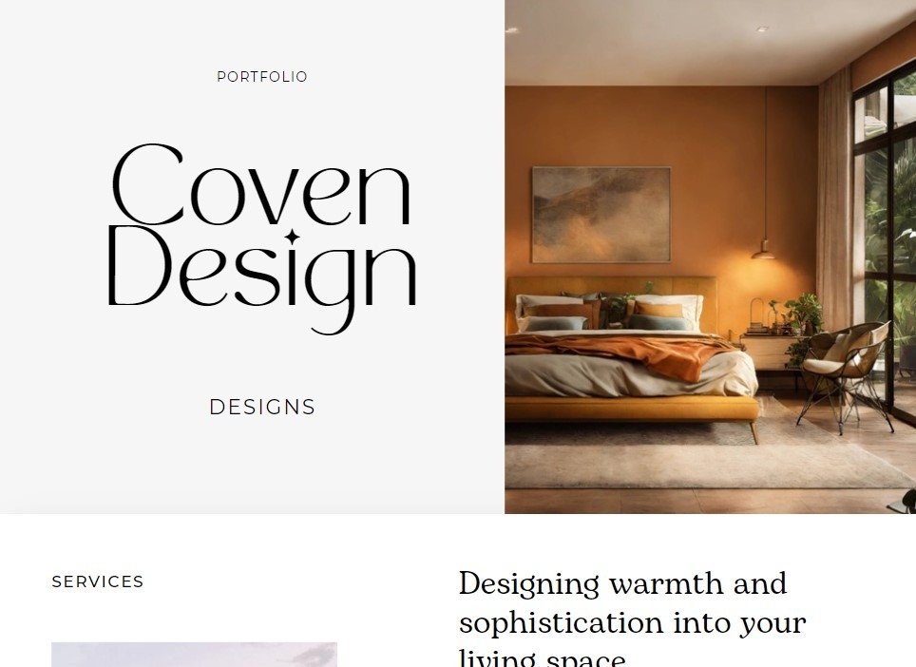
Task: Click the DESIGNS text under the logo
Action: (262, 407)
